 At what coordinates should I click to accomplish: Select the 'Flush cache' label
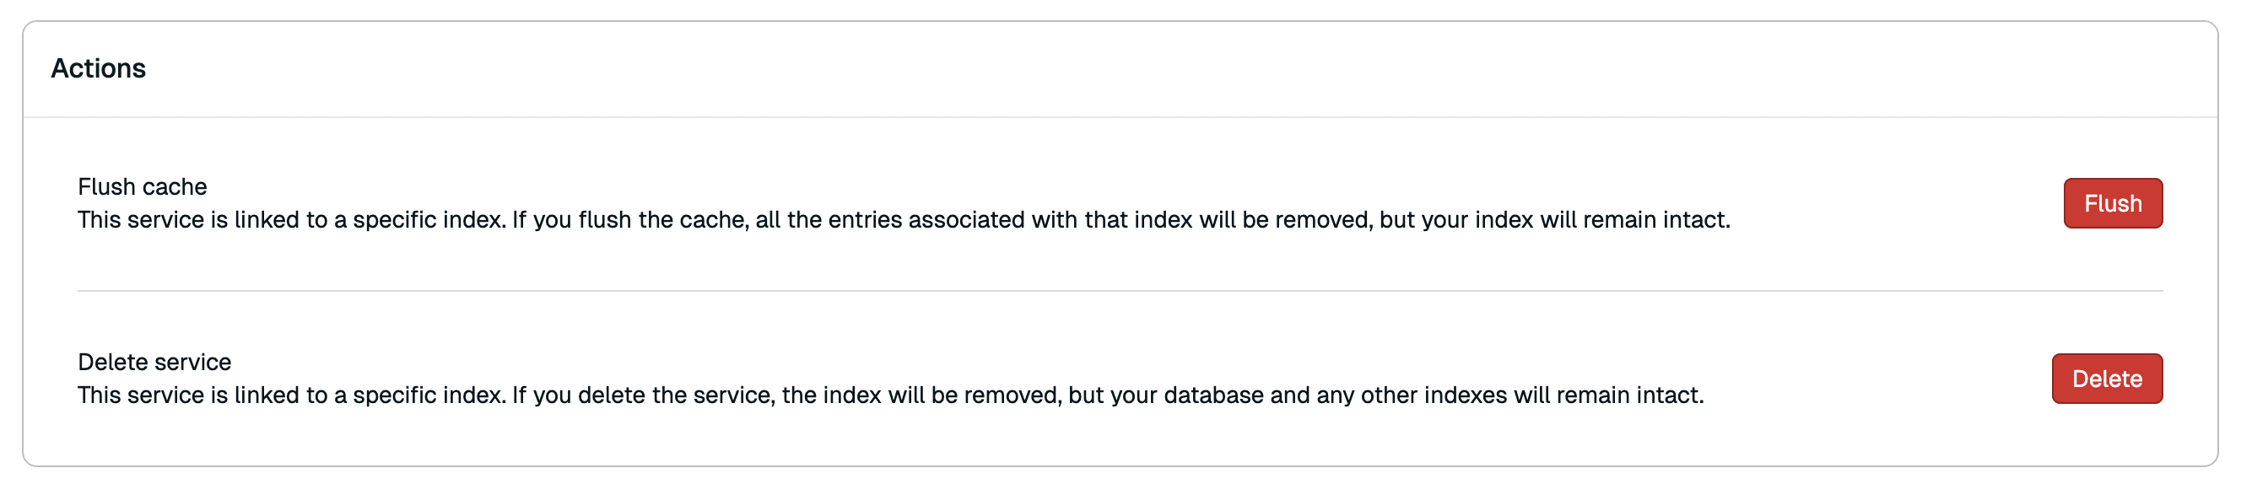142,187
